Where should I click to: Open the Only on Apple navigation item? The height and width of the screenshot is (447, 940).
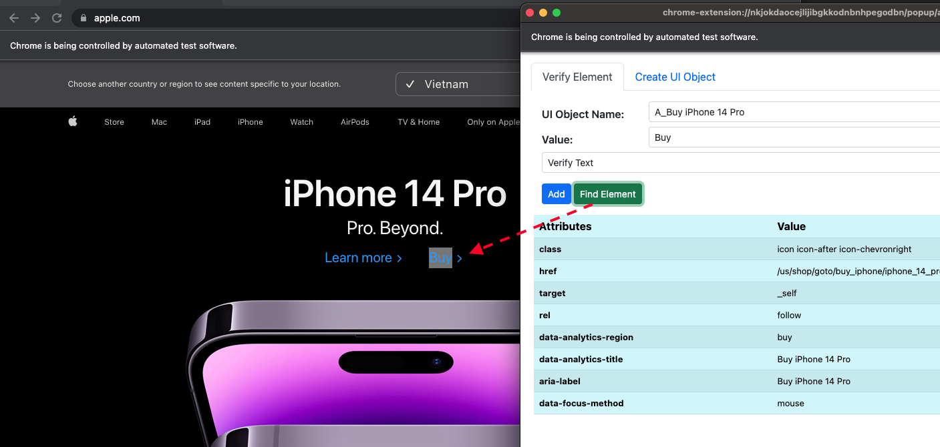pyautogui.click(x=493, y=122)
